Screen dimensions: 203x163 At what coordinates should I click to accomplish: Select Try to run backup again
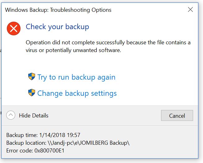[x=76, y=77]
